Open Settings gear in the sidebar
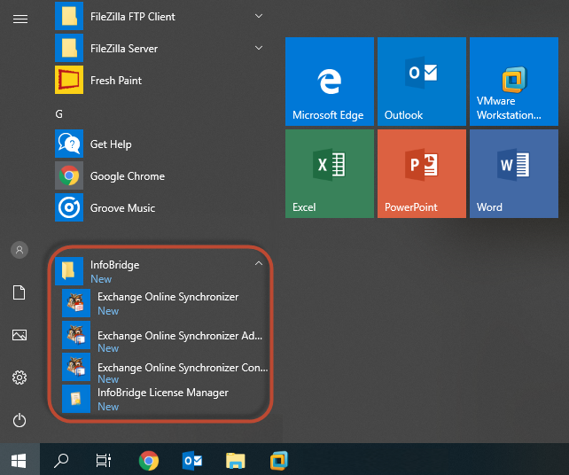569x475 pixels. point(19,378)
